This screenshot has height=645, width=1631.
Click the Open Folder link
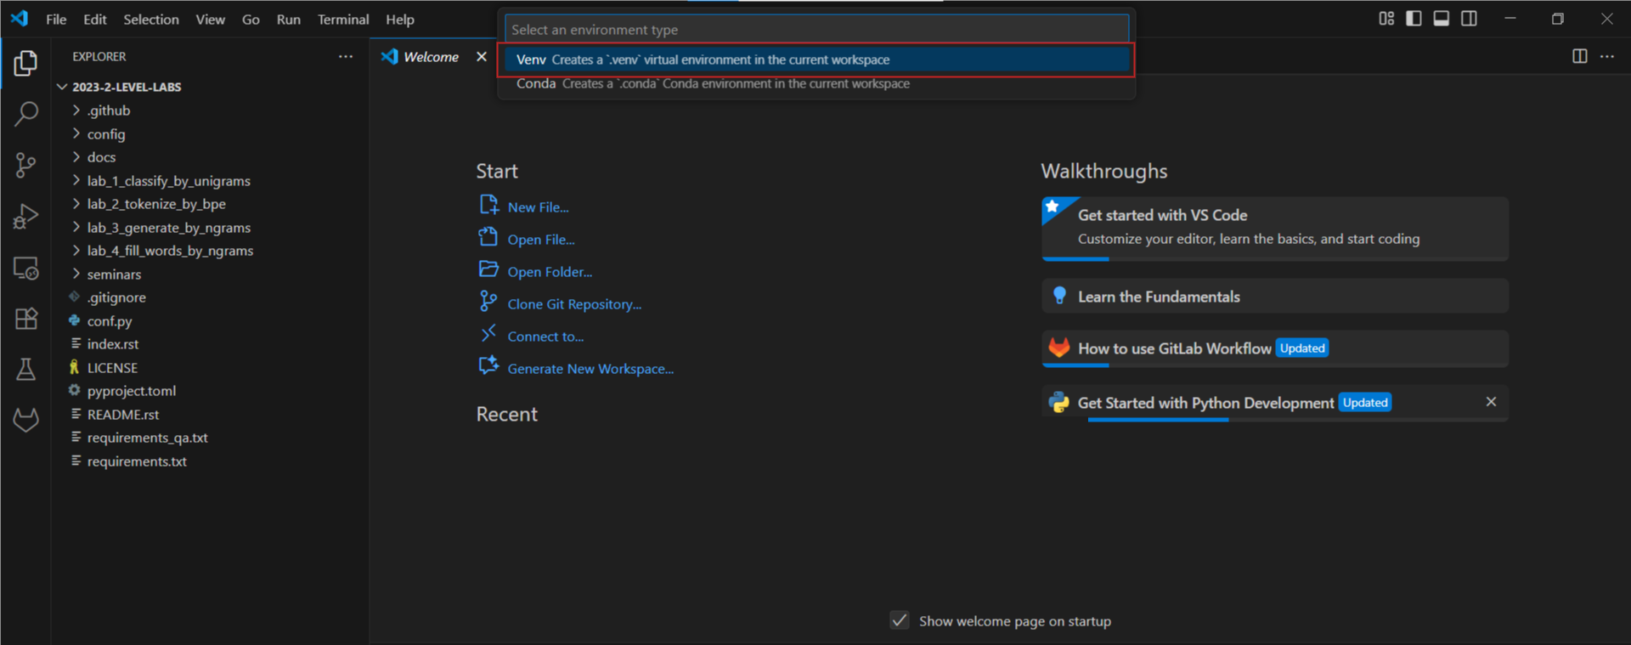pyautogui.click(x=550, y=272)
